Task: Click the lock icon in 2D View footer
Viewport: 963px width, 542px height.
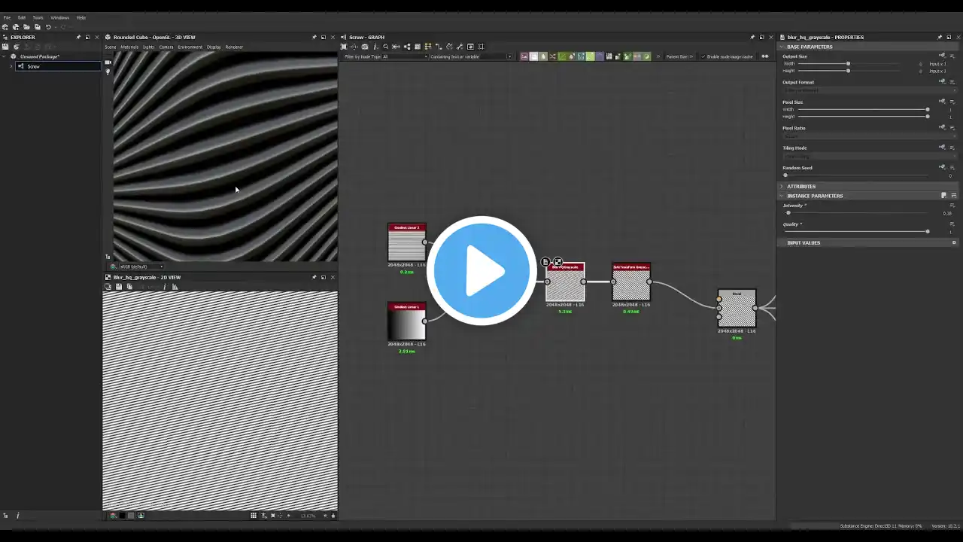Action: tap(333, 516)
